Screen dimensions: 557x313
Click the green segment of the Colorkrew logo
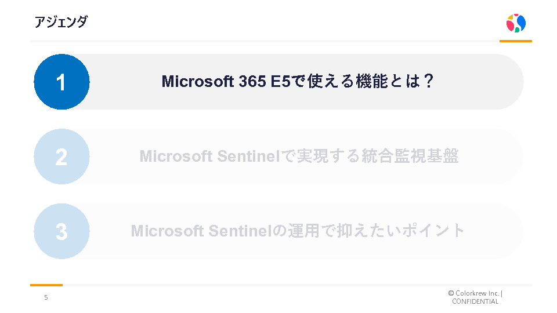(x=518, y=29)
